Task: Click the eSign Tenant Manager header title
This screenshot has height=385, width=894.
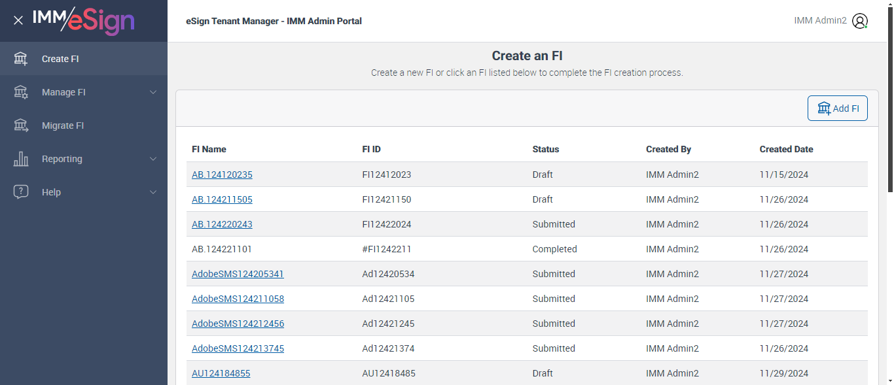Action: coord(274,21)
